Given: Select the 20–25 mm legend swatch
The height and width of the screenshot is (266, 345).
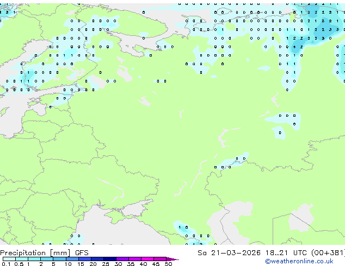Looking at the screenshot, I should click(97, 259).
